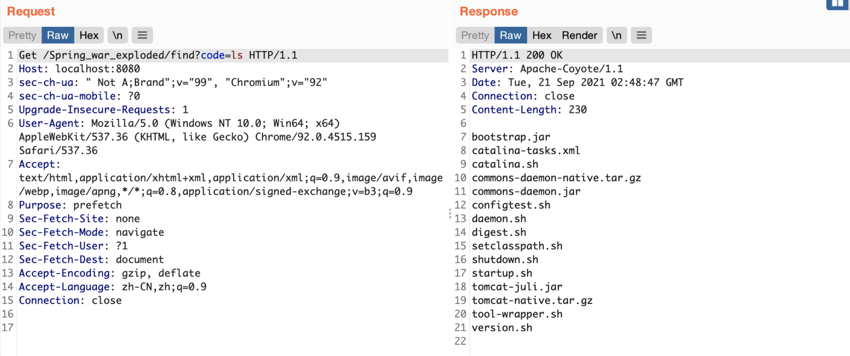
Task: Open the Request hamburger options menu
Action: pyautogui.click(x=142, y=35)
